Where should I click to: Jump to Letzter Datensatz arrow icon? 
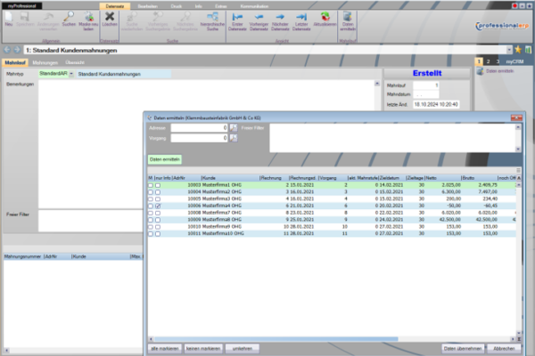tap(300, 17)
